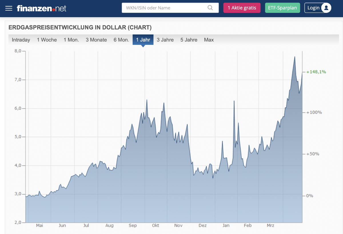Select the 3 Monate tab
Screen dimensions: 343x234
click(96, 40)
